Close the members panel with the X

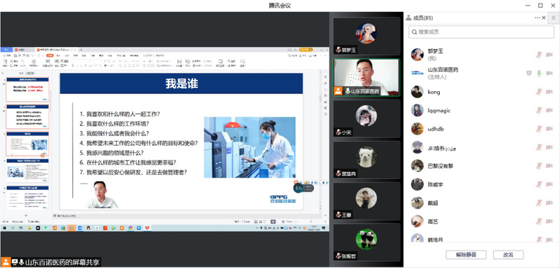[544, 18]
